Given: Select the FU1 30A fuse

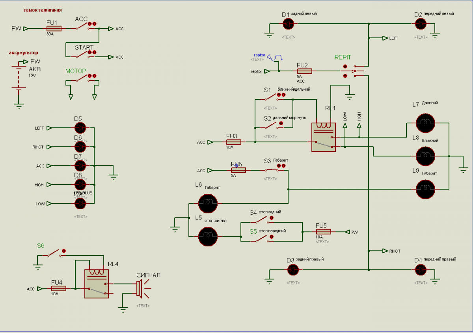Looking at the screenshot, I should pyautogui.click(x=54, y=29).
